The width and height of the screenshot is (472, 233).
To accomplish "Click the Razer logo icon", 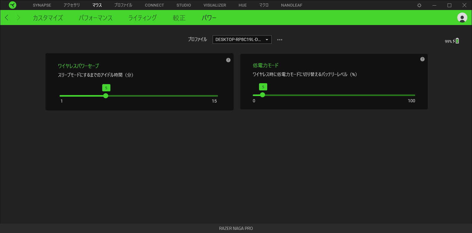I will pos(13,5).
